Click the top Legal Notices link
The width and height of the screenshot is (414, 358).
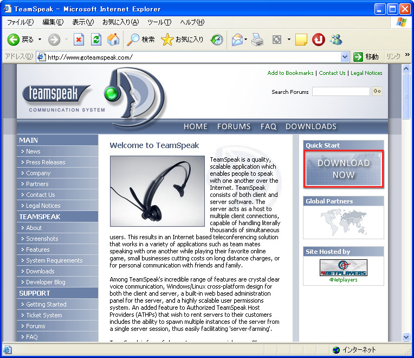(366, 73)
